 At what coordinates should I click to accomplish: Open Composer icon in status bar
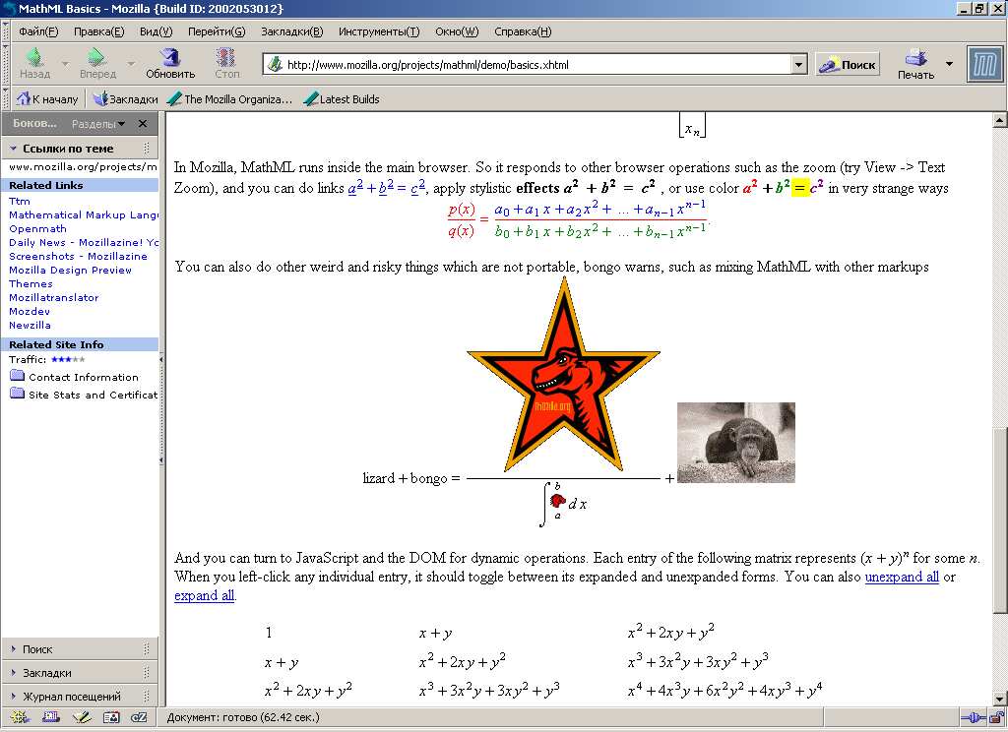click(82, 717)
